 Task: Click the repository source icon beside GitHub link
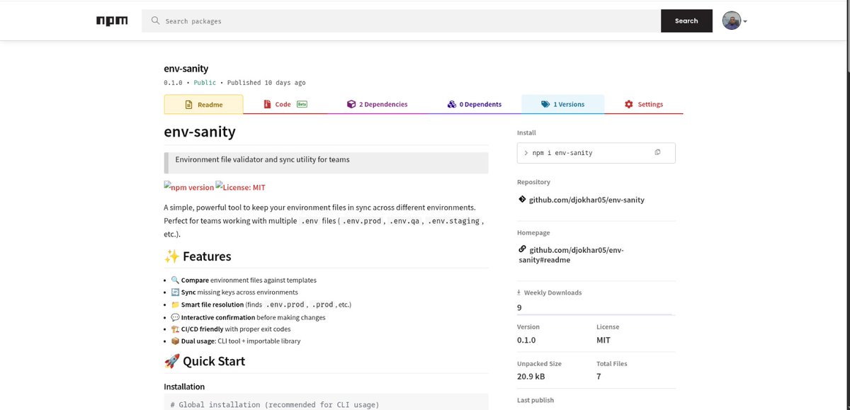click(x=522, y=200)
